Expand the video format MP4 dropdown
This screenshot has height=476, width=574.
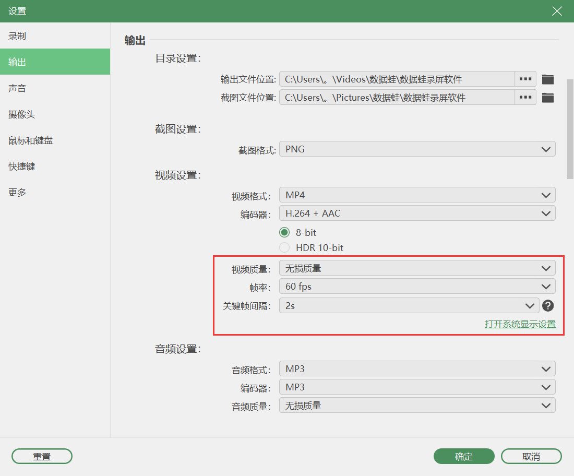coord(417,195)
